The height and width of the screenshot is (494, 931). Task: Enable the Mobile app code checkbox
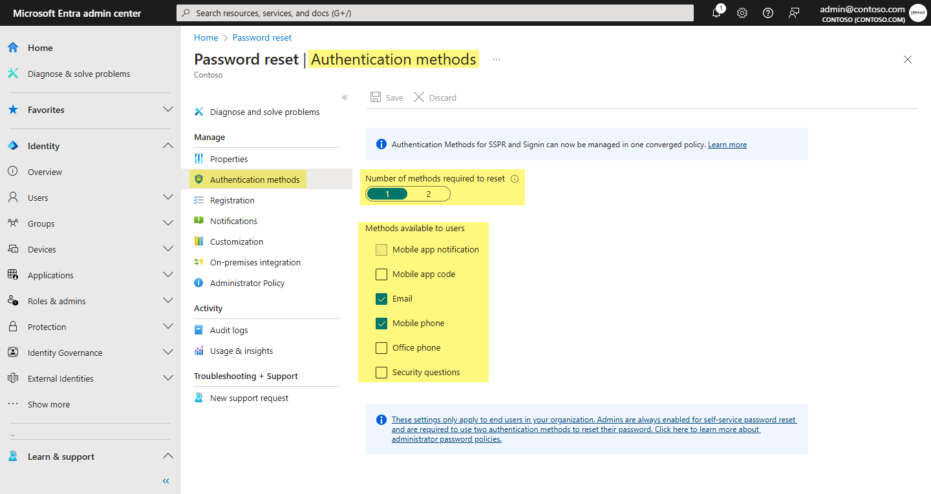[381, 274]
